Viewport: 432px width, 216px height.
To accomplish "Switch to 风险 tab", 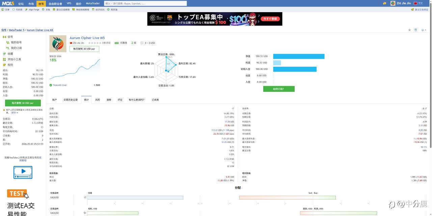I will (98, 100).
